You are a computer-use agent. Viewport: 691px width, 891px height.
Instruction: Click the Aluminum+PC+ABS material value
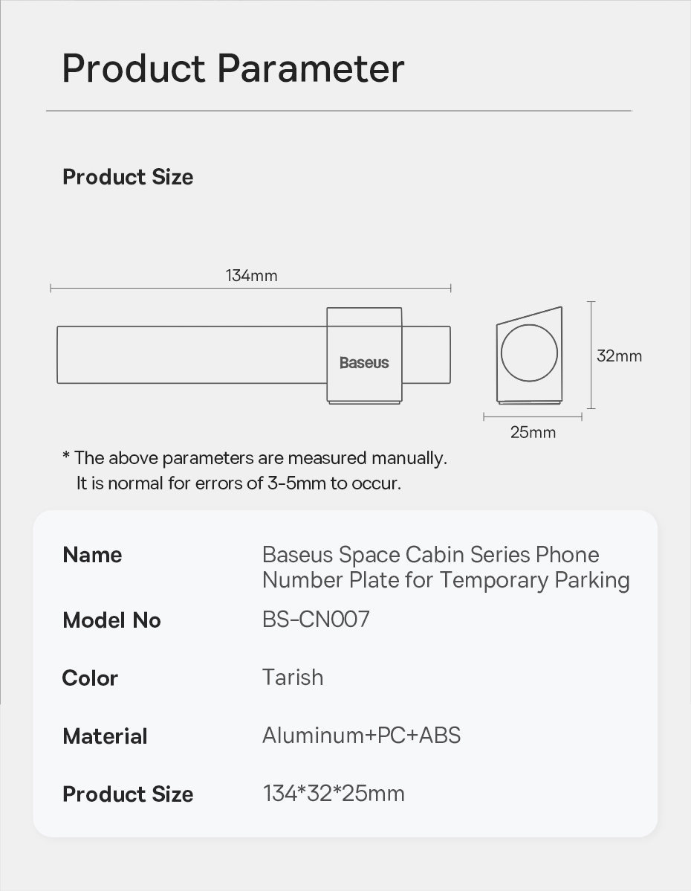361,736
